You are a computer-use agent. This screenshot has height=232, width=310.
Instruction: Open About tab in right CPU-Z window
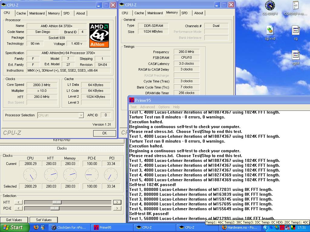tap(199, 13)
